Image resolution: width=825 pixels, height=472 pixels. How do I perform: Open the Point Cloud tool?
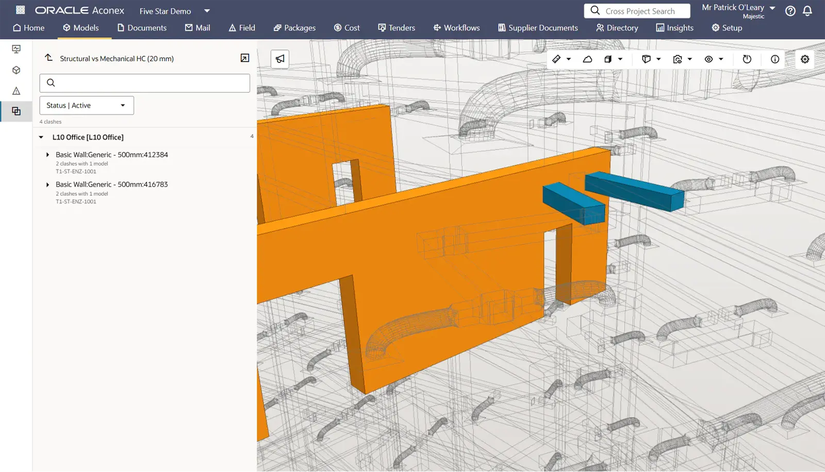click(587, 59)
